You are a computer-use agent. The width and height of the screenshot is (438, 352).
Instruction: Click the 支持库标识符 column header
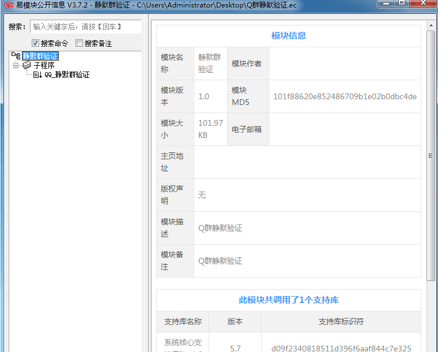coord(341,321)
